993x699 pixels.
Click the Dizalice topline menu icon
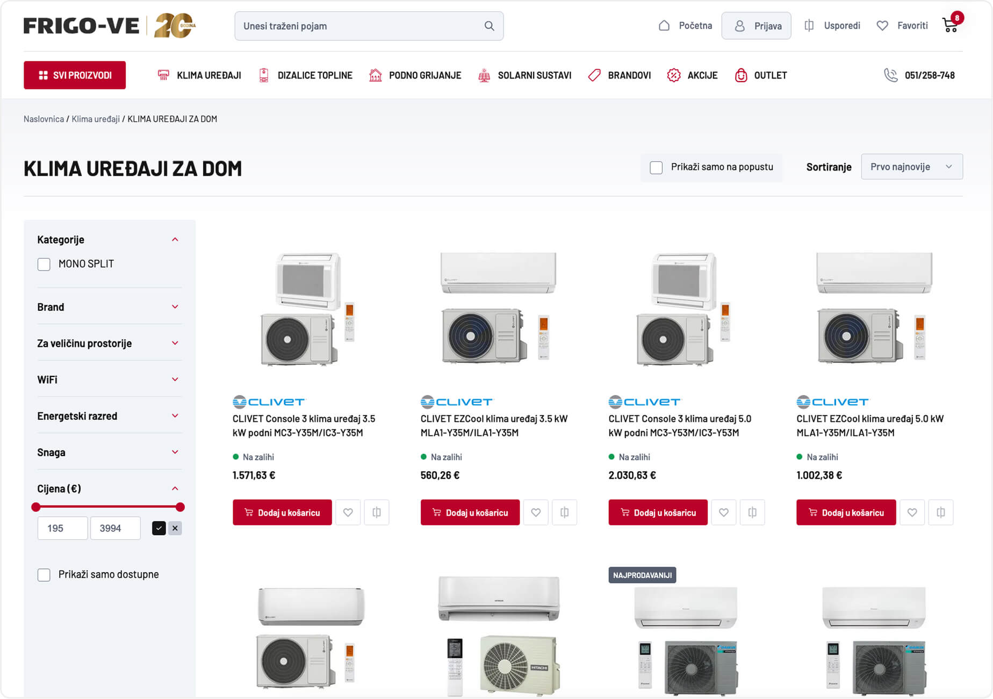[264, 75]
